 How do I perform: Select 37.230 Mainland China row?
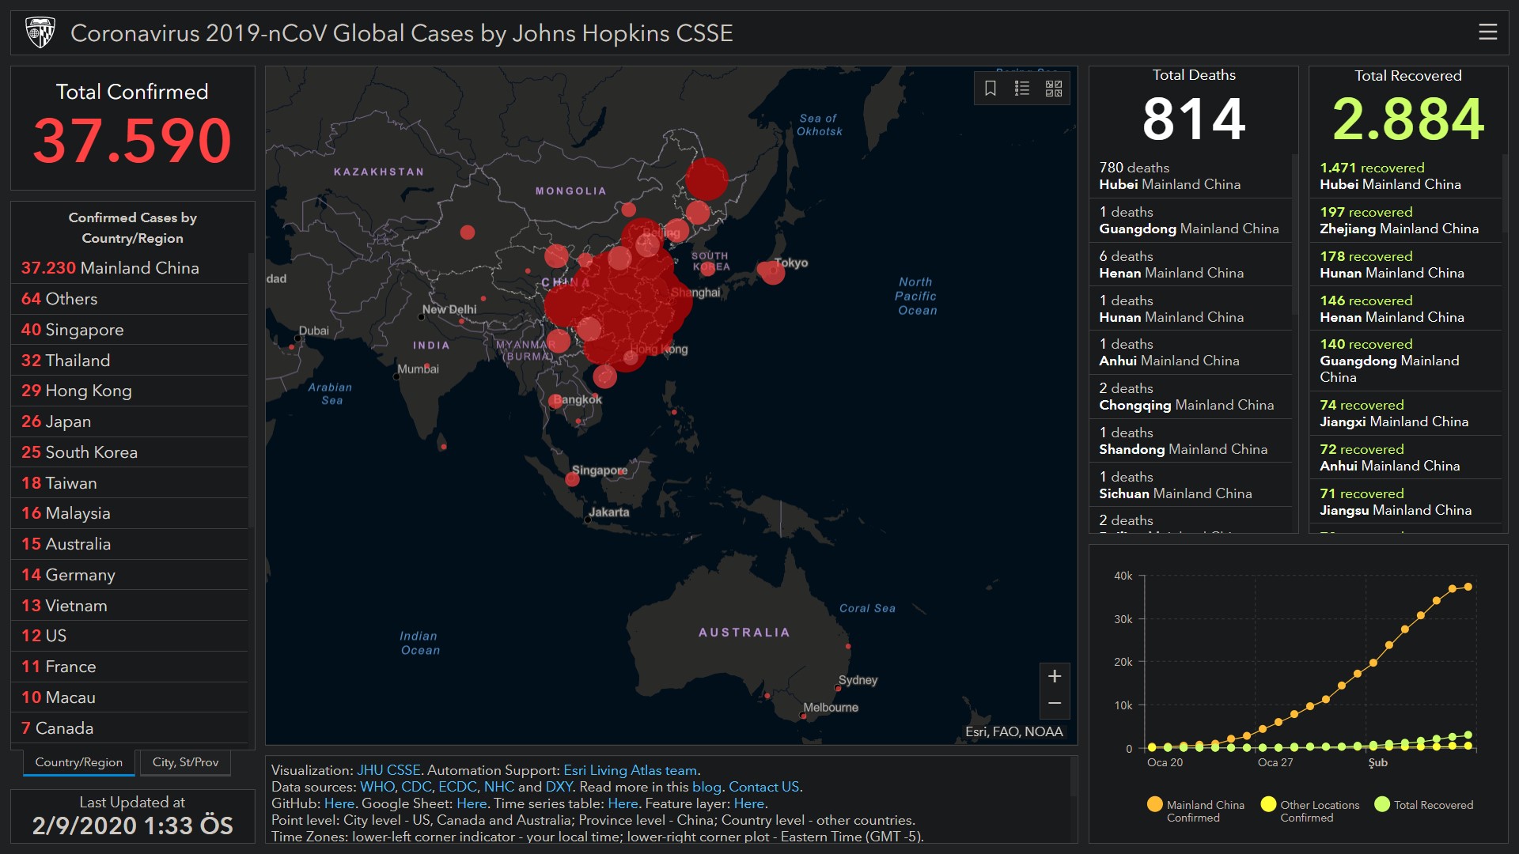pos(130,268)
